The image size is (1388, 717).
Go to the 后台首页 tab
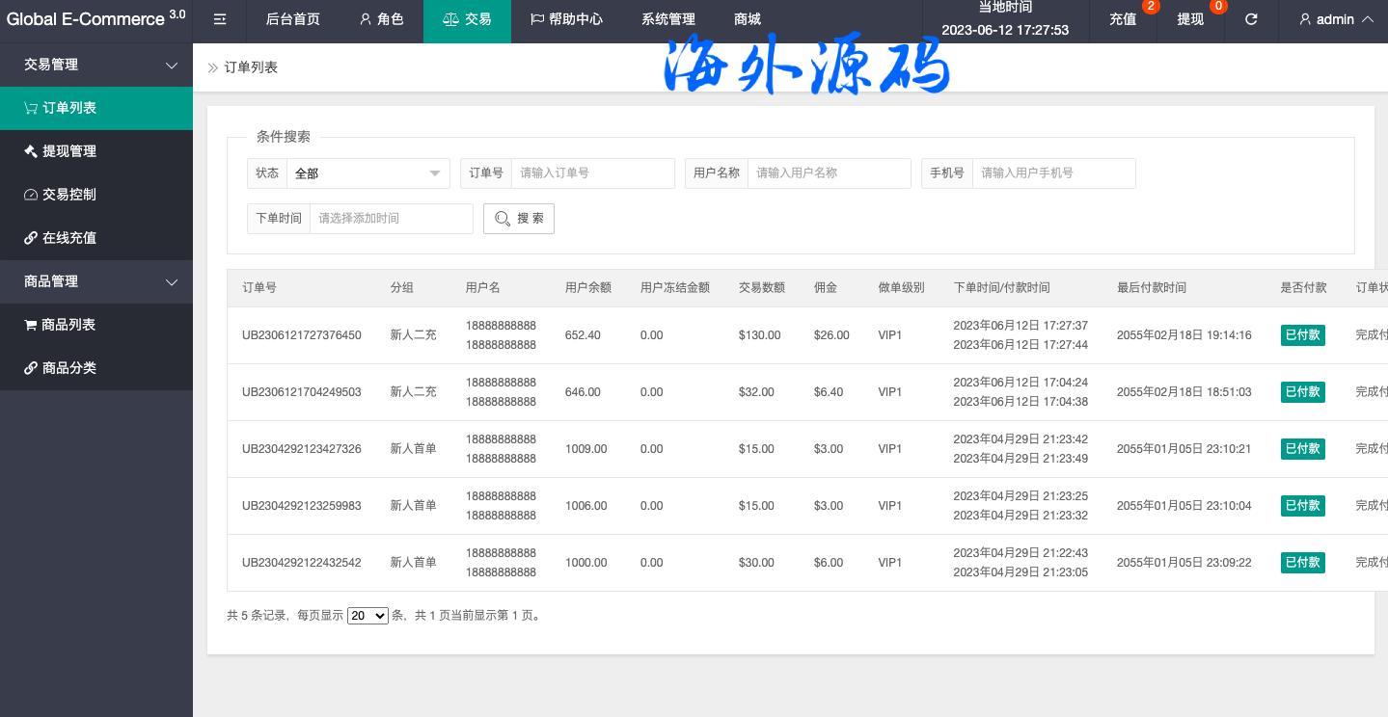point(292,19)
